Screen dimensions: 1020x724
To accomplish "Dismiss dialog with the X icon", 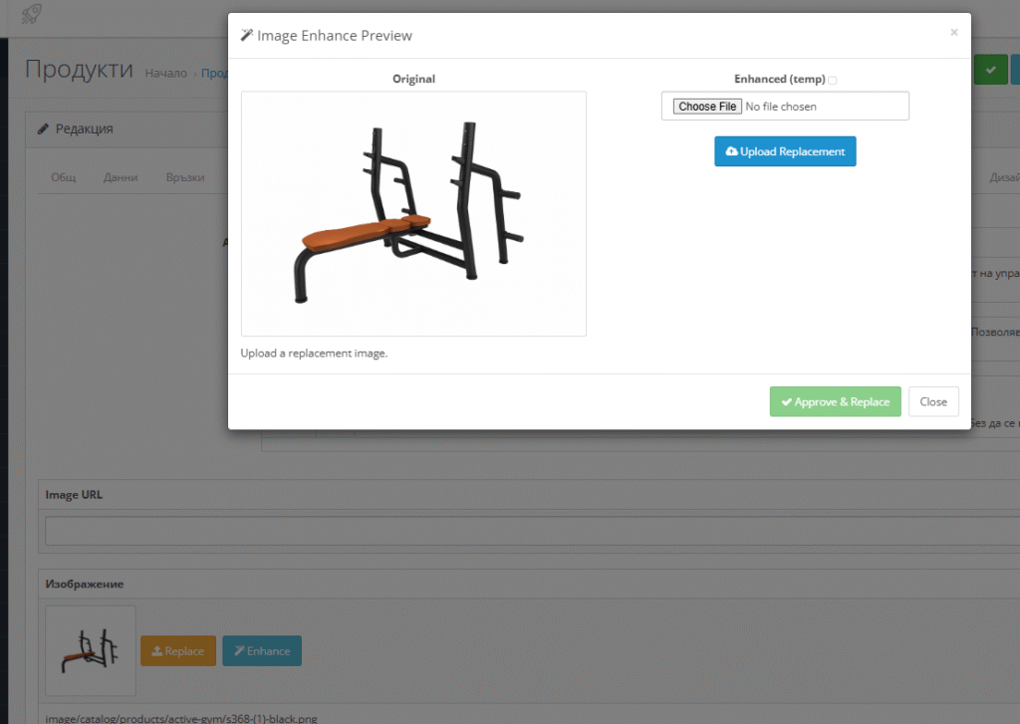I will (x=953, y=32).
